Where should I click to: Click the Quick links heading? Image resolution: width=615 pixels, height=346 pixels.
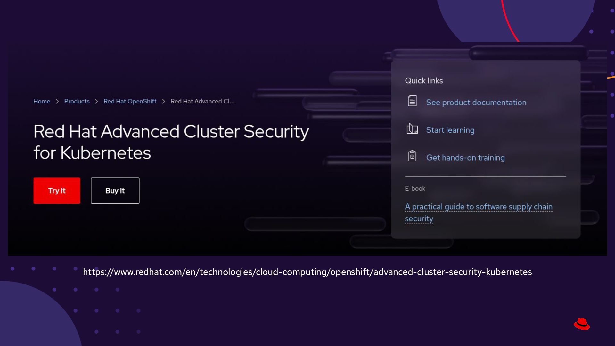424,81
